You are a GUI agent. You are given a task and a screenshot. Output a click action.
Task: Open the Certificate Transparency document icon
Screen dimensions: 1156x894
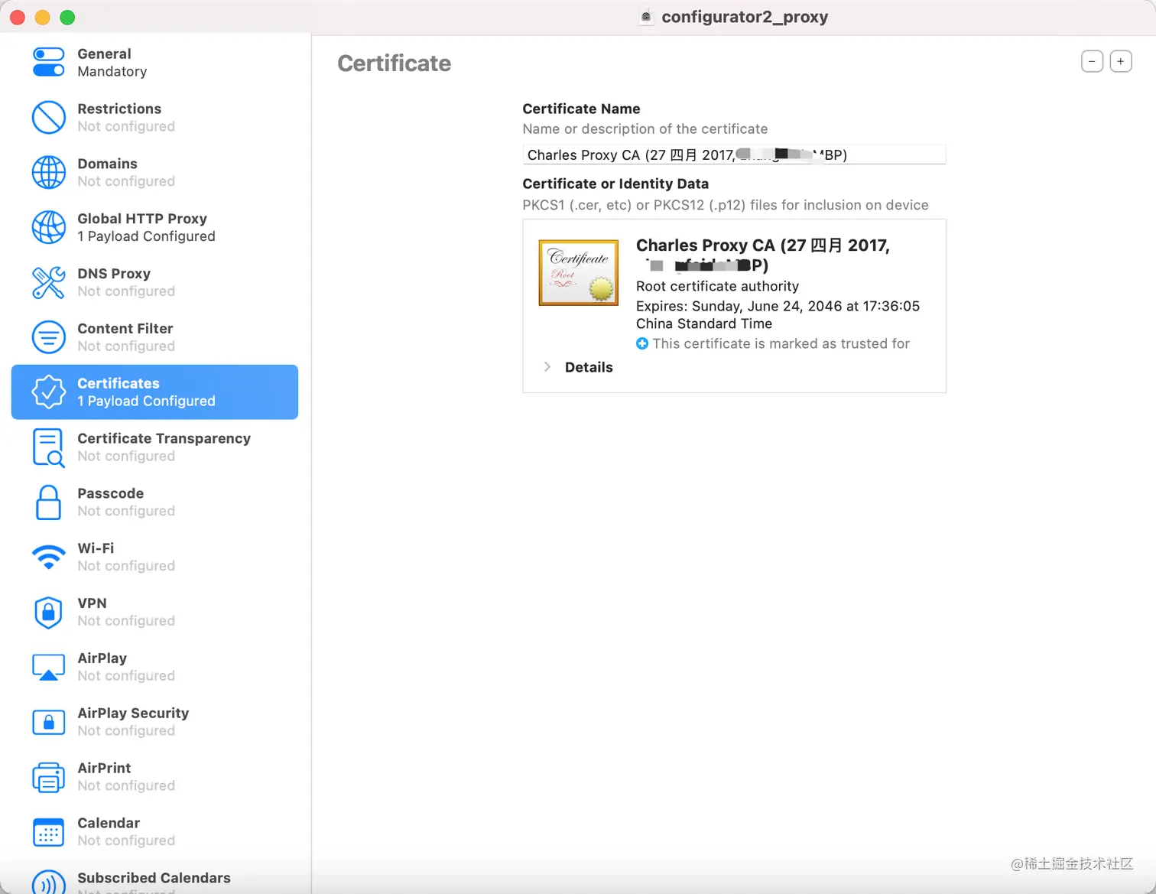click(48, 447)
